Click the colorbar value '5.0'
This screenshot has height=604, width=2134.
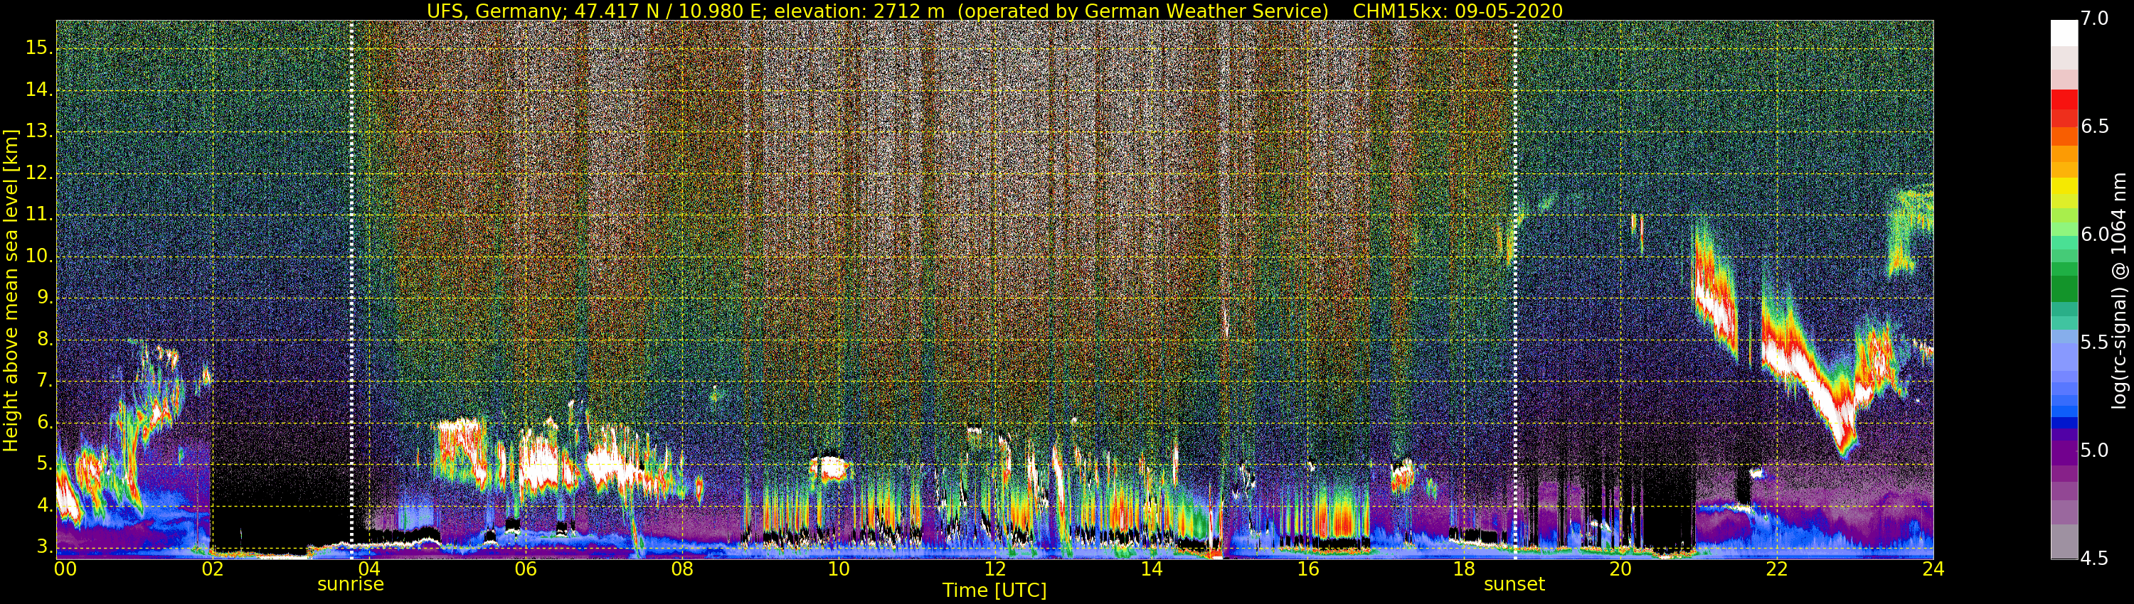coord(2094,451)
